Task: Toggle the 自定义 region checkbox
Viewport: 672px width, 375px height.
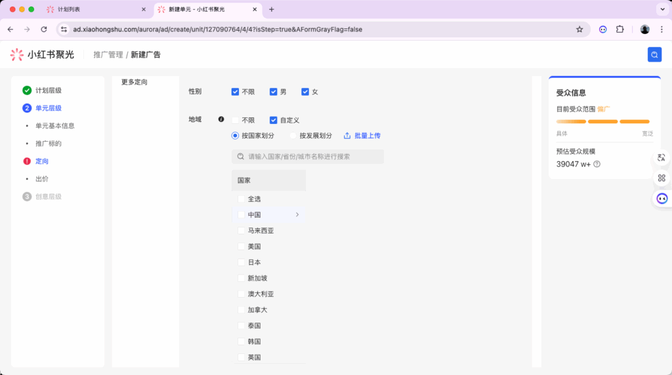Action: (273, 120)
